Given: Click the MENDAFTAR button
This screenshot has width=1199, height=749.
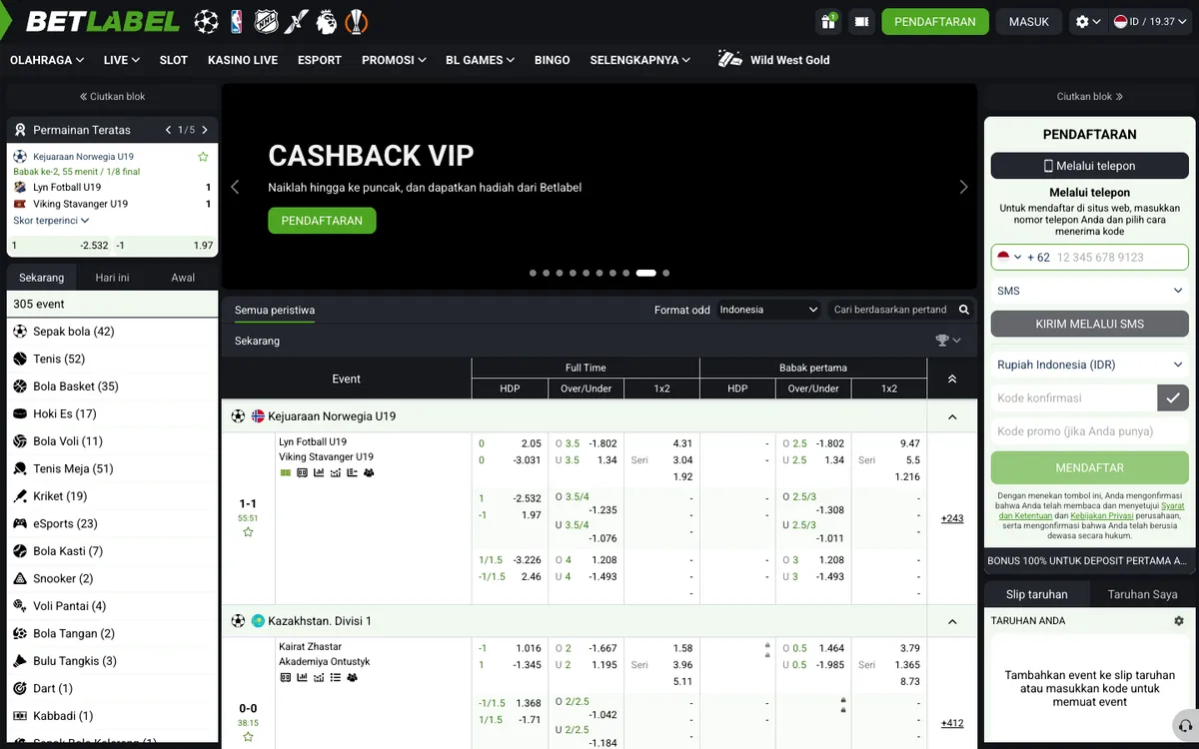Looking at the screenshot, I should 1090,467.
